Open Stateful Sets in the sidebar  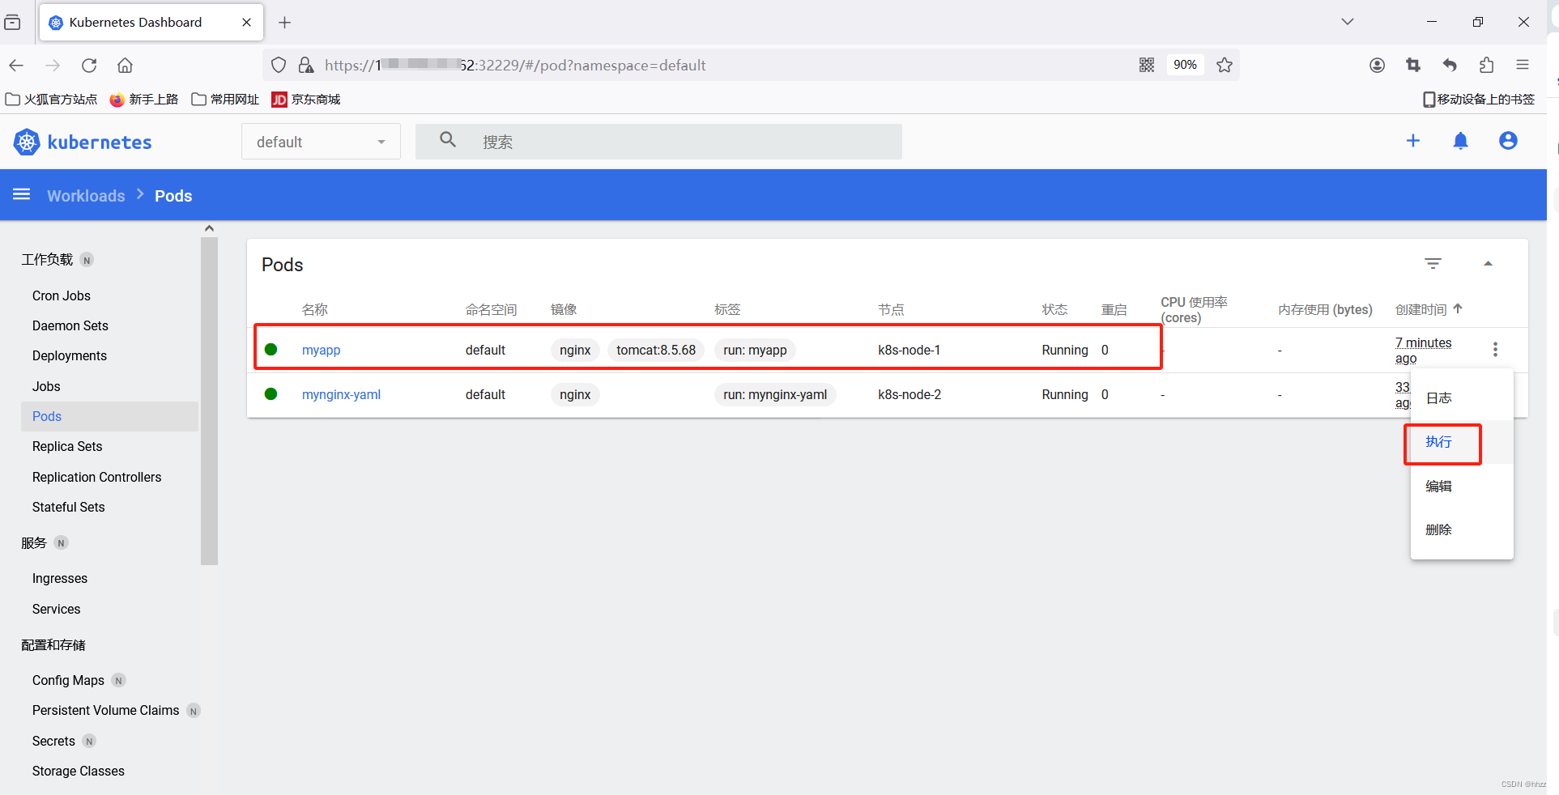tap(69, 507)
